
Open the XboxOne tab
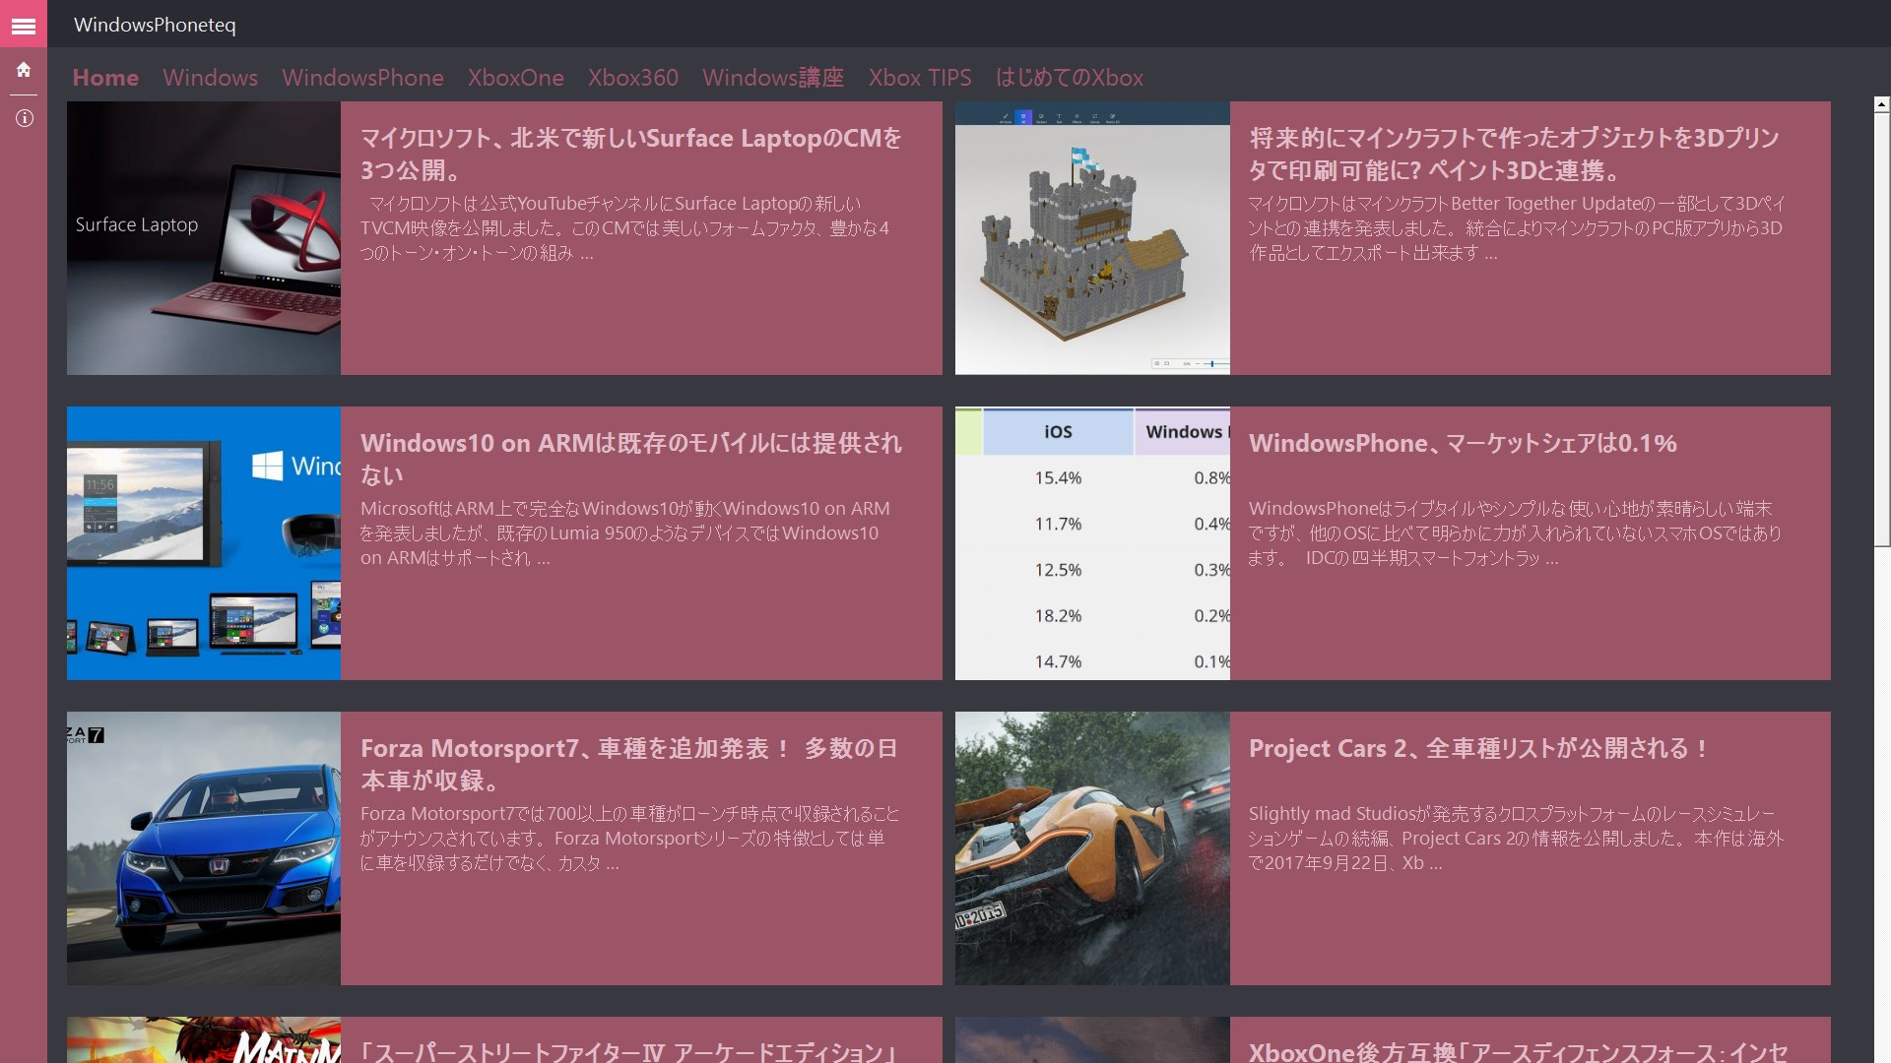(x=515, y=78)
